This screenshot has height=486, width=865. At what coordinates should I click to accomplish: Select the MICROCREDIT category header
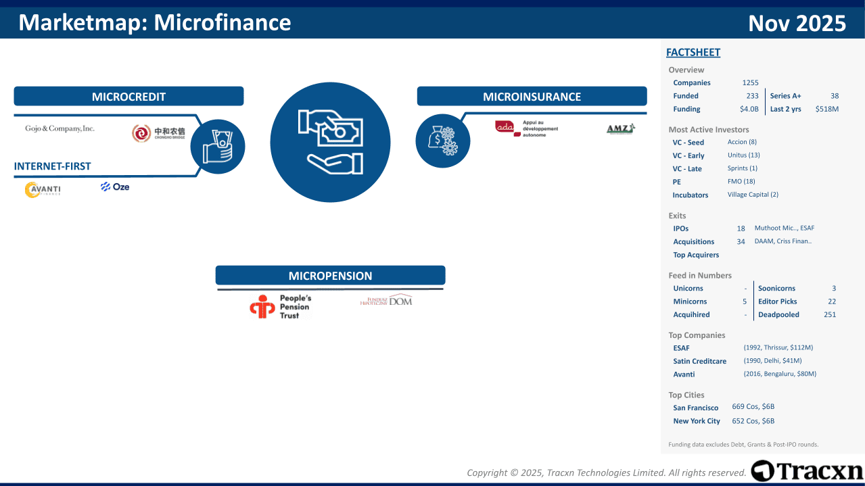pos(128,96)
